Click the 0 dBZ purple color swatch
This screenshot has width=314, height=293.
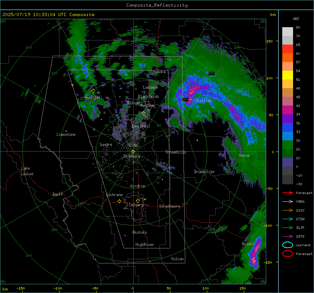tap(287, 162)
